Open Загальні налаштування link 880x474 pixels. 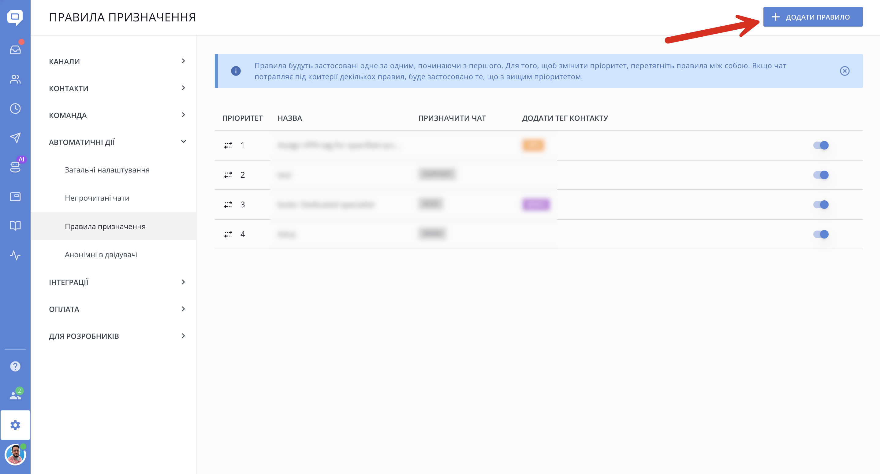[107, 170]
